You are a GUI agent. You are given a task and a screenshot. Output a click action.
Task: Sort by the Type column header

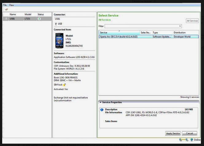pos(162,32)
